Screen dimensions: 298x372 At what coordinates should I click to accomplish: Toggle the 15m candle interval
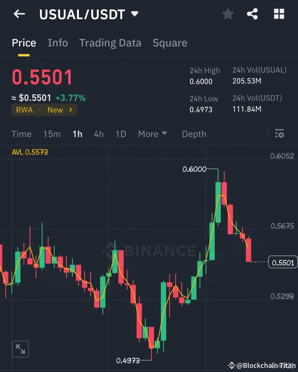click(52, 134)
